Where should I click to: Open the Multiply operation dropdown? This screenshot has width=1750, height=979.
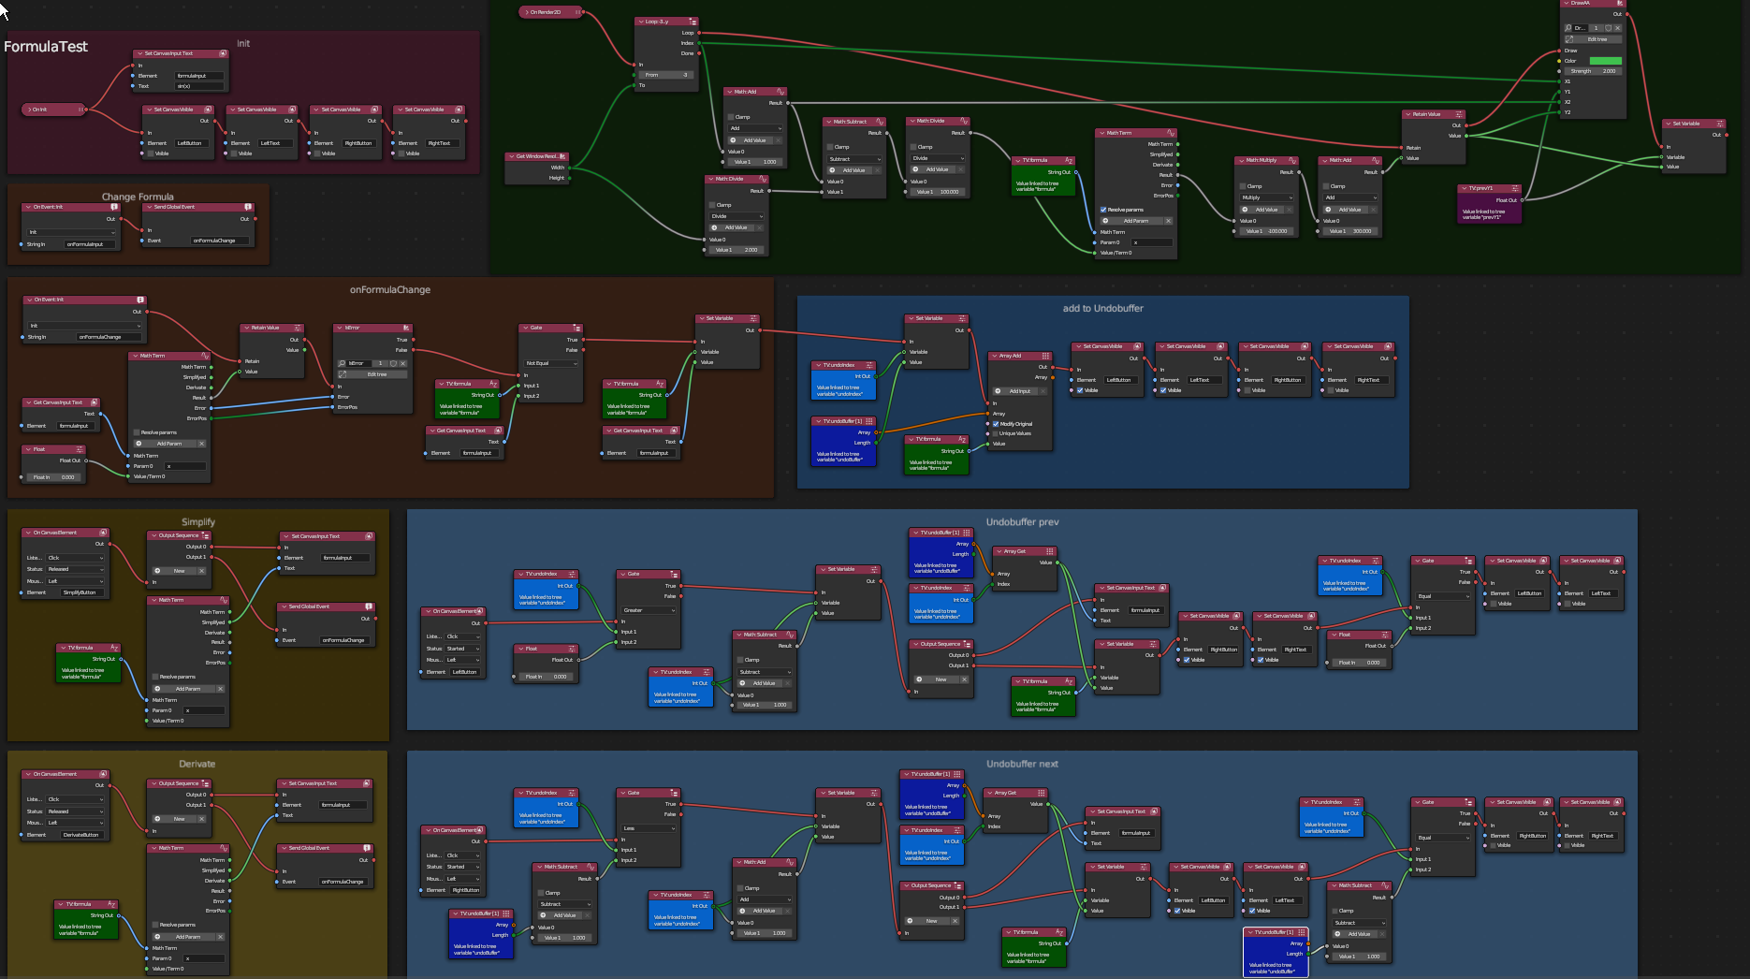tap(1266, 197)
